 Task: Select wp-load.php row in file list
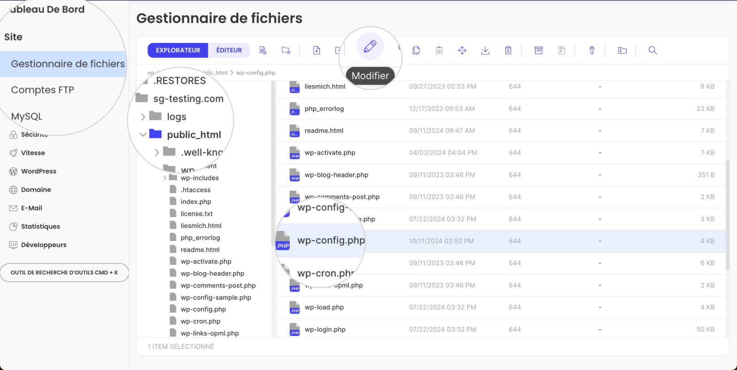point(501,307)
